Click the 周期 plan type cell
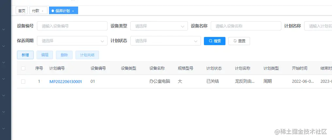This screenshot has width=332, height=140. coord(267,81)
